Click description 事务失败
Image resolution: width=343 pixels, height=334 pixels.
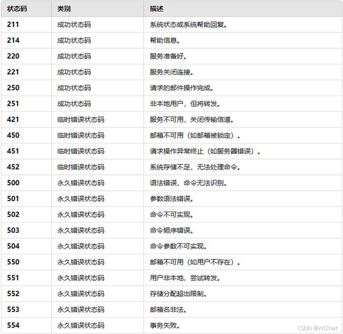[x=165, y=325]
